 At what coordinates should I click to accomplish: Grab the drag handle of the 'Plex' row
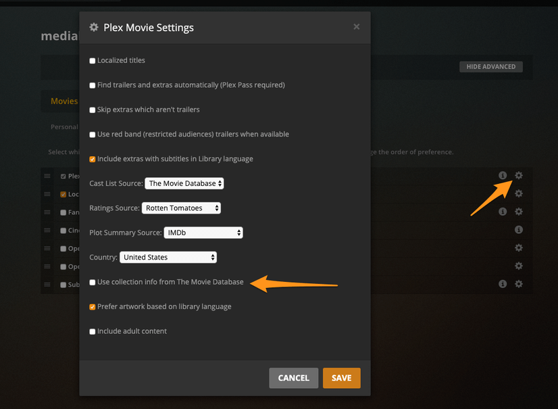47,176
